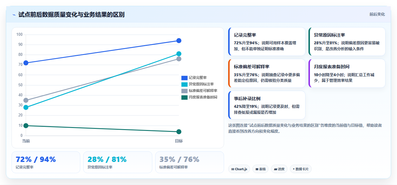Select the blue data point at 72
This screenshot has height=185, width=397.
26,63
